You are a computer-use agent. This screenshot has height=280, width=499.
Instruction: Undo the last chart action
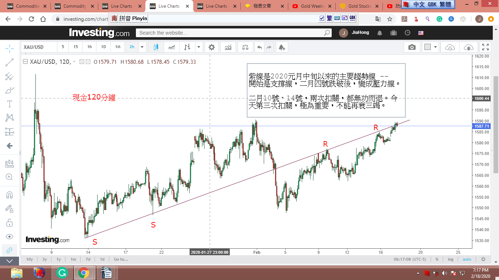(259, 47)
